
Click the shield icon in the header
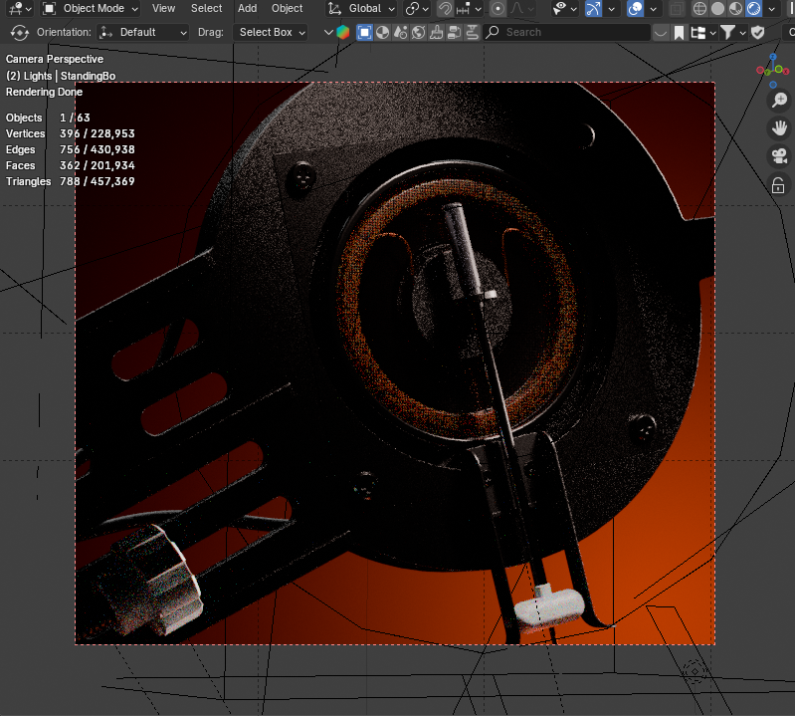pyautogui.click(x=758, y=32)
